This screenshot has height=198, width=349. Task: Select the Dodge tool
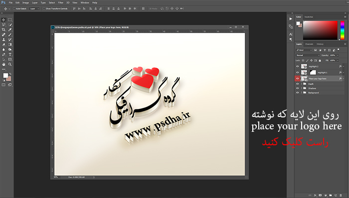coord(10,50)
